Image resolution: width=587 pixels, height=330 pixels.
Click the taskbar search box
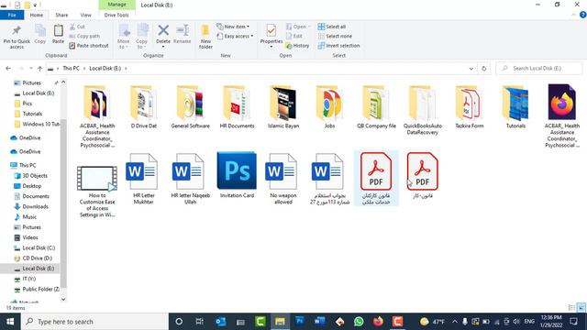click(x=95, y=322)
